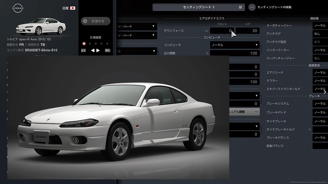The height and width of the screenshot is (184, 328).
Task: Open インタークーラー ノーマル selector
Action: tap(320, 50)
